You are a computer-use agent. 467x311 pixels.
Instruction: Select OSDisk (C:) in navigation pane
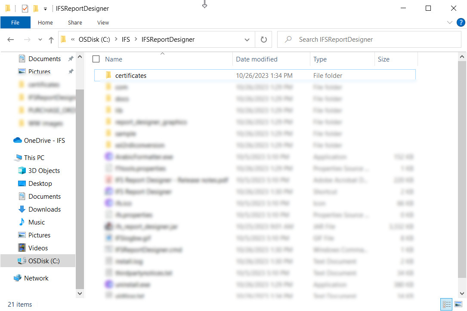coord(44,261)
